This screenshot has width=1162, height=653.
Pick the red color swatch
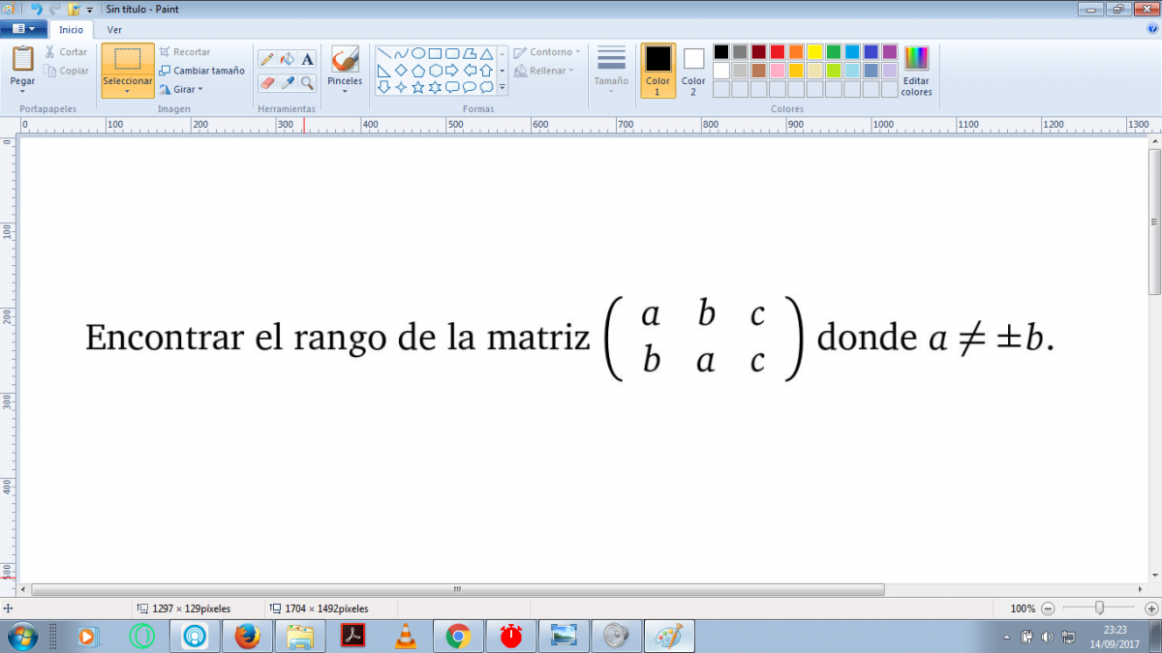pos(778,52)
